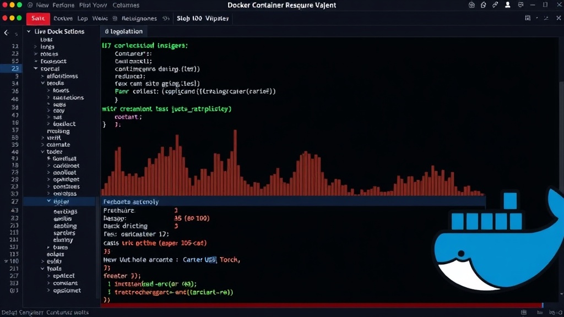564x317 pixels.
Task: Collapse the 'toder' tree node
Action: tap(42, 152)
